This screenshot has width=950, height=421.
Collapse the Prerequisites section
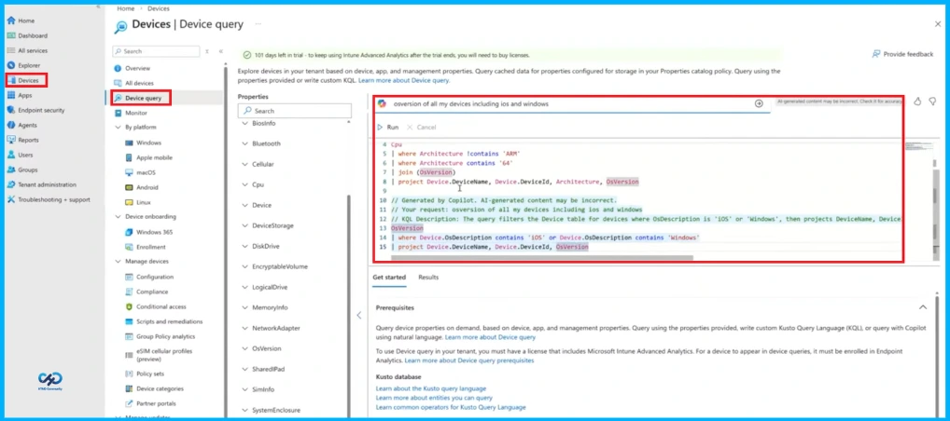pos(923,307)
